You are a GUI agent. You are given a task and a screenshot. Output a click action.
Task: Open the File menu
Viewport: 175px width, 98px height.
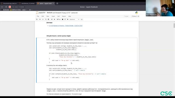click(x=38, y=16)
